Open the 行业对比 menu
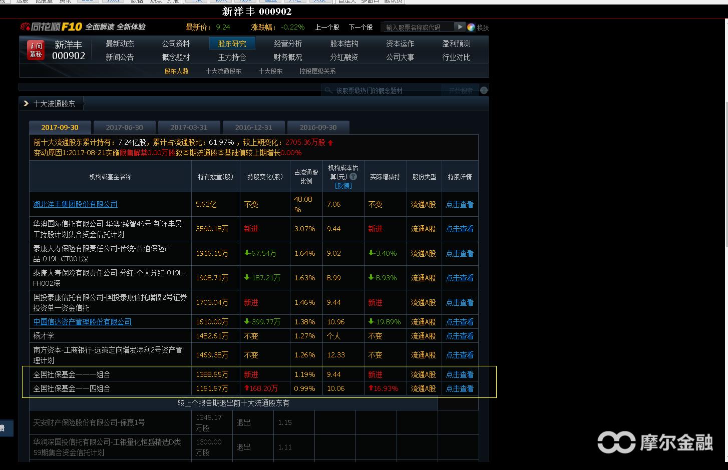The width and height of the screenshot is (728, 470). pyautogui.click(x=456, y=57)
